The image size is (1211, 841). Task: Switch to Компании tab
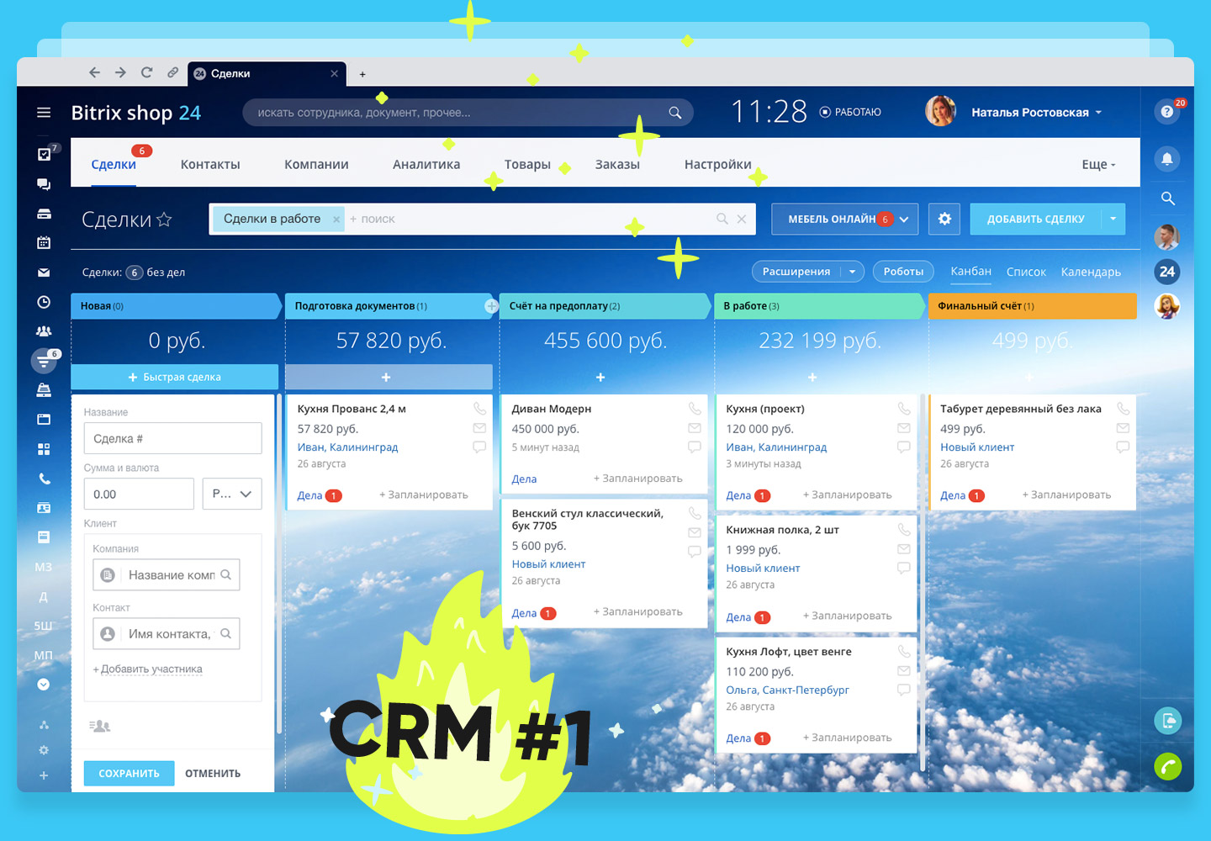coord(316,165)
